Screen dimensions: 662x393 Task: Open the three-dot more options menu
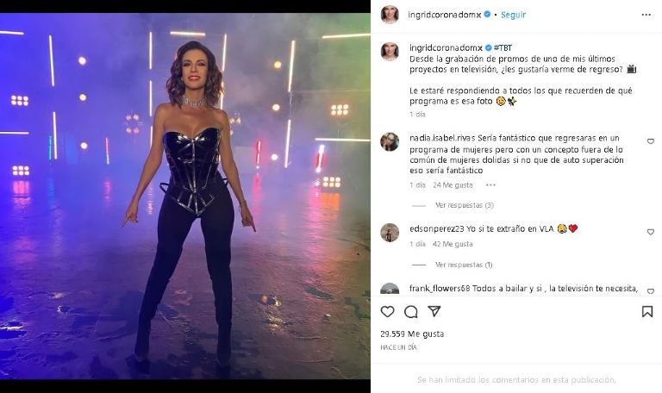646,15
